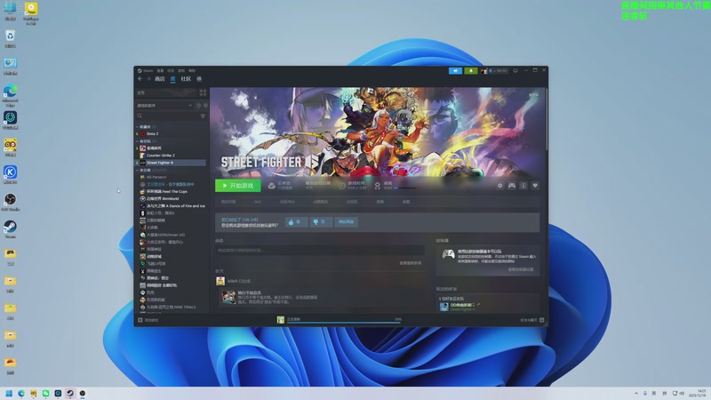Click the achievements icon
Screen dimensions: 711x400
pos(377,186)
